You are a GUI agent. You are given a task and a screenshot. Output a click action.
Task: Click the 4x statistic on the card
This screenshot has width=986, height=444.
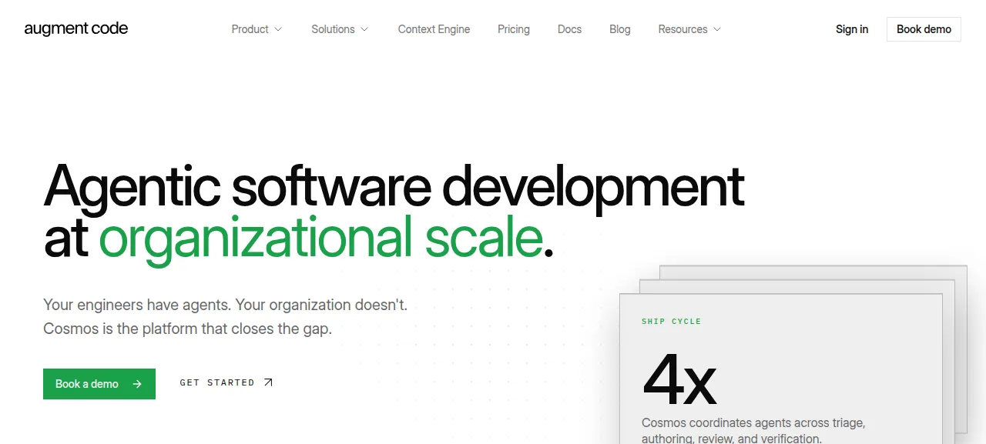(x=679, y=380)
